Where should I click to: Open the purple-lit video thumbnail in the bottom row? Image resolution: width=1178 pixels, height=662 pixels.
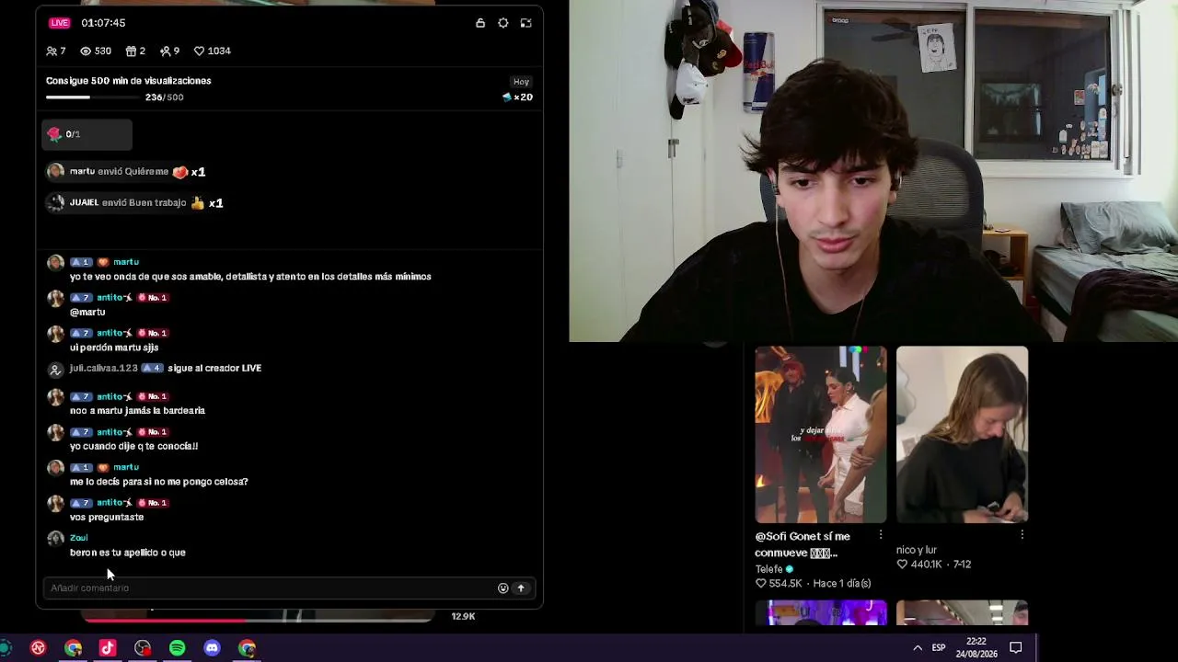coord(821,612)
